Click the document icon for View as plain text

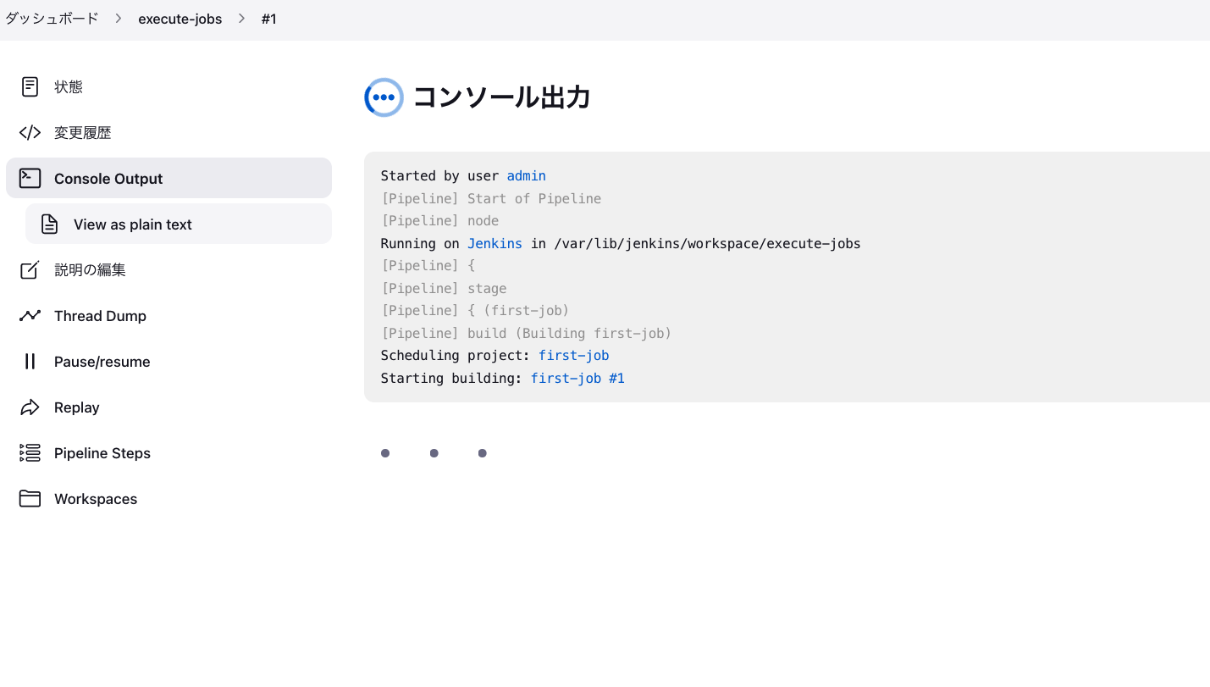click(x=49, y=223)
